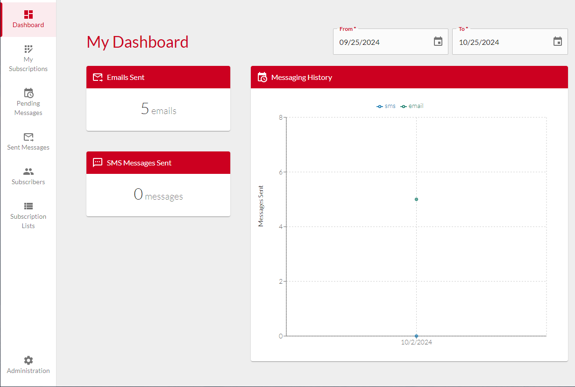This screenshot has height=387, width=575.
Task: Click the '0 messages' count
Action: pyautogui.click(x=158, y=194)
